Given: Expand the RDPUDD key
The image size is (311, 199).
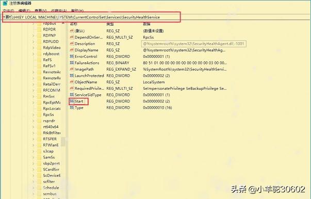Looking at the screenshot, I should point(34,42).
